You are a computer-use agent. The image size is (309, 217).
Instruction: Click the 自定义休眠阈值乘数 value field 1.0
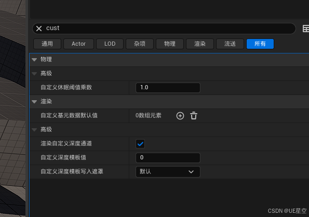[x=168, y=88]
